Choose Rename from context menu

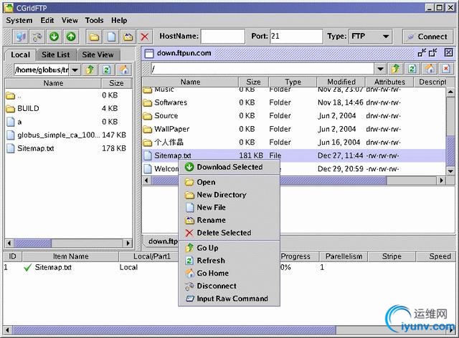(x=229, y=220)
